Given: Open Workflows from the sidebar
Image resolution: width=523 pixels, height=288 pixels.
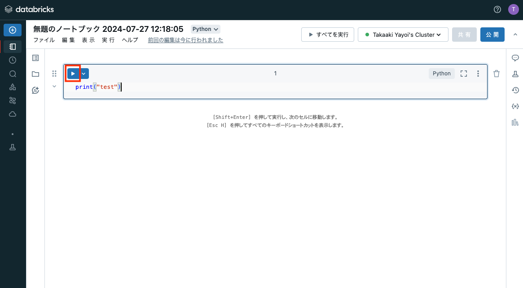Looking at the screenshot, I should pos(12,100).
